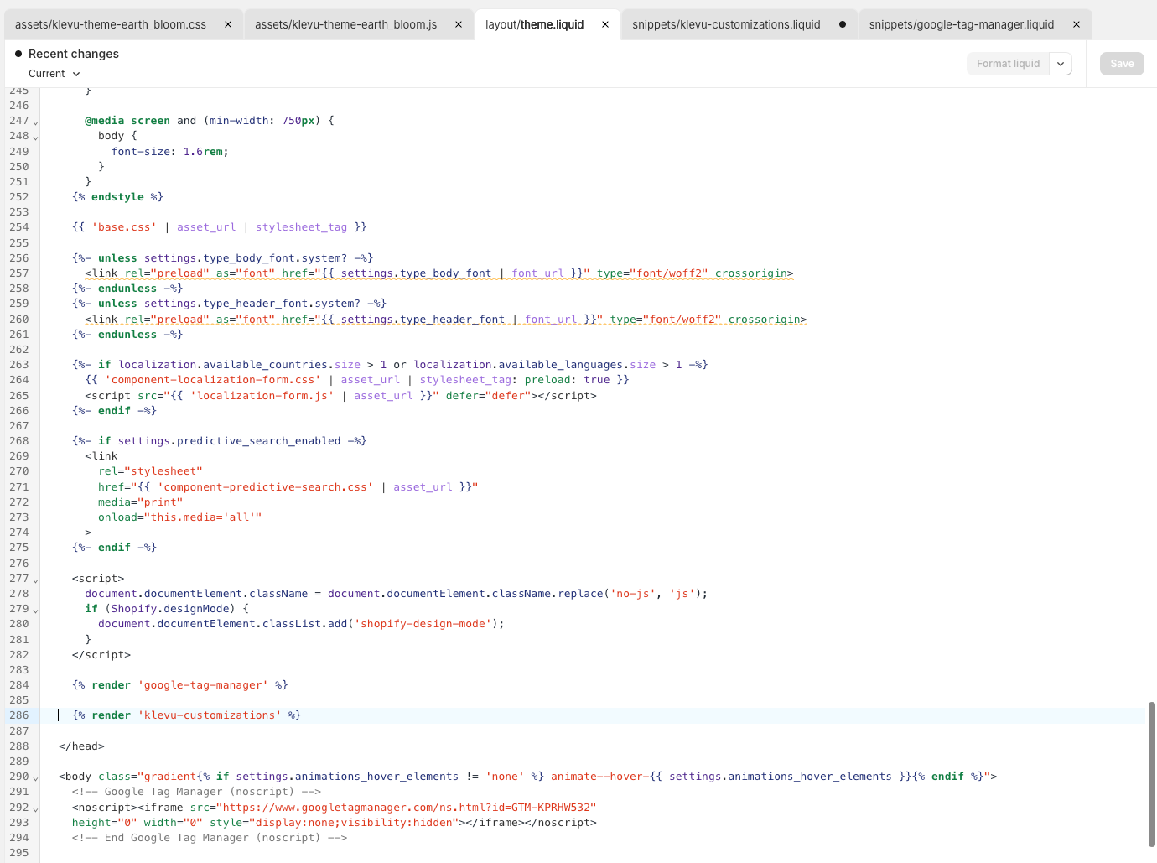The width and height of the screenshot is (1157, 863).
Task: Click onload="this.media='all'" attribute
Action: point(180,517)
